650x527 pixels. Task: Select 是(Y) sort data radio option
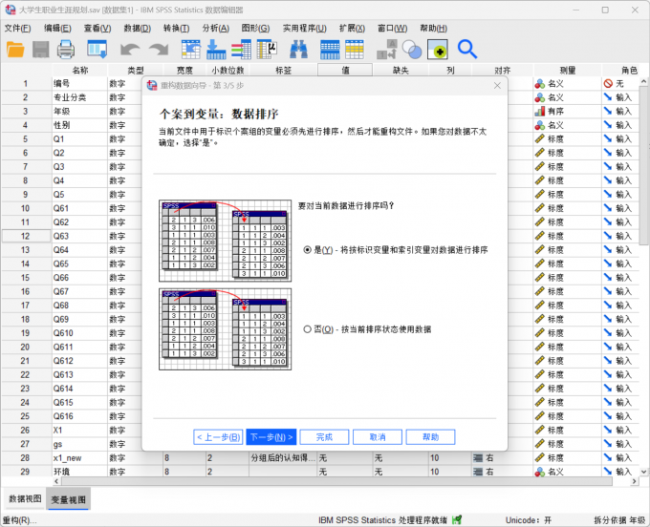pyautogui.click(x=307, y=249)
